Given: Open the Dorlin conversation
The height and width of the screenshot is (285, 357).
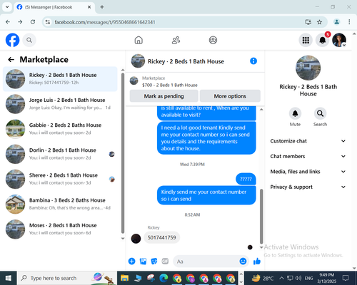Looking at the screenshot, I should click(x=60, y=154).
